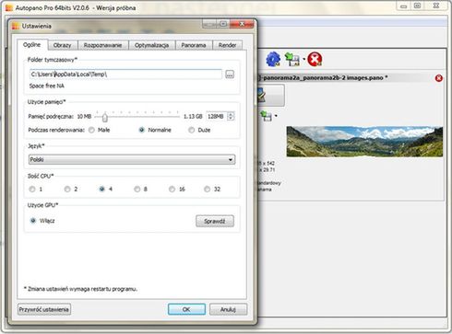Click the restart notice text at dialog bottom
The image size is (452, 334).
pyautogui.click(x=80, y=289)
